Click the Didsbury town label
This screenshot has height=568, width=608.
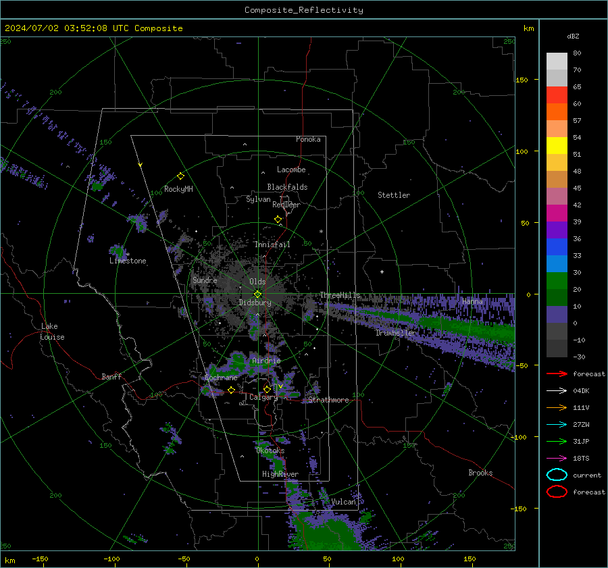[255, 303]
